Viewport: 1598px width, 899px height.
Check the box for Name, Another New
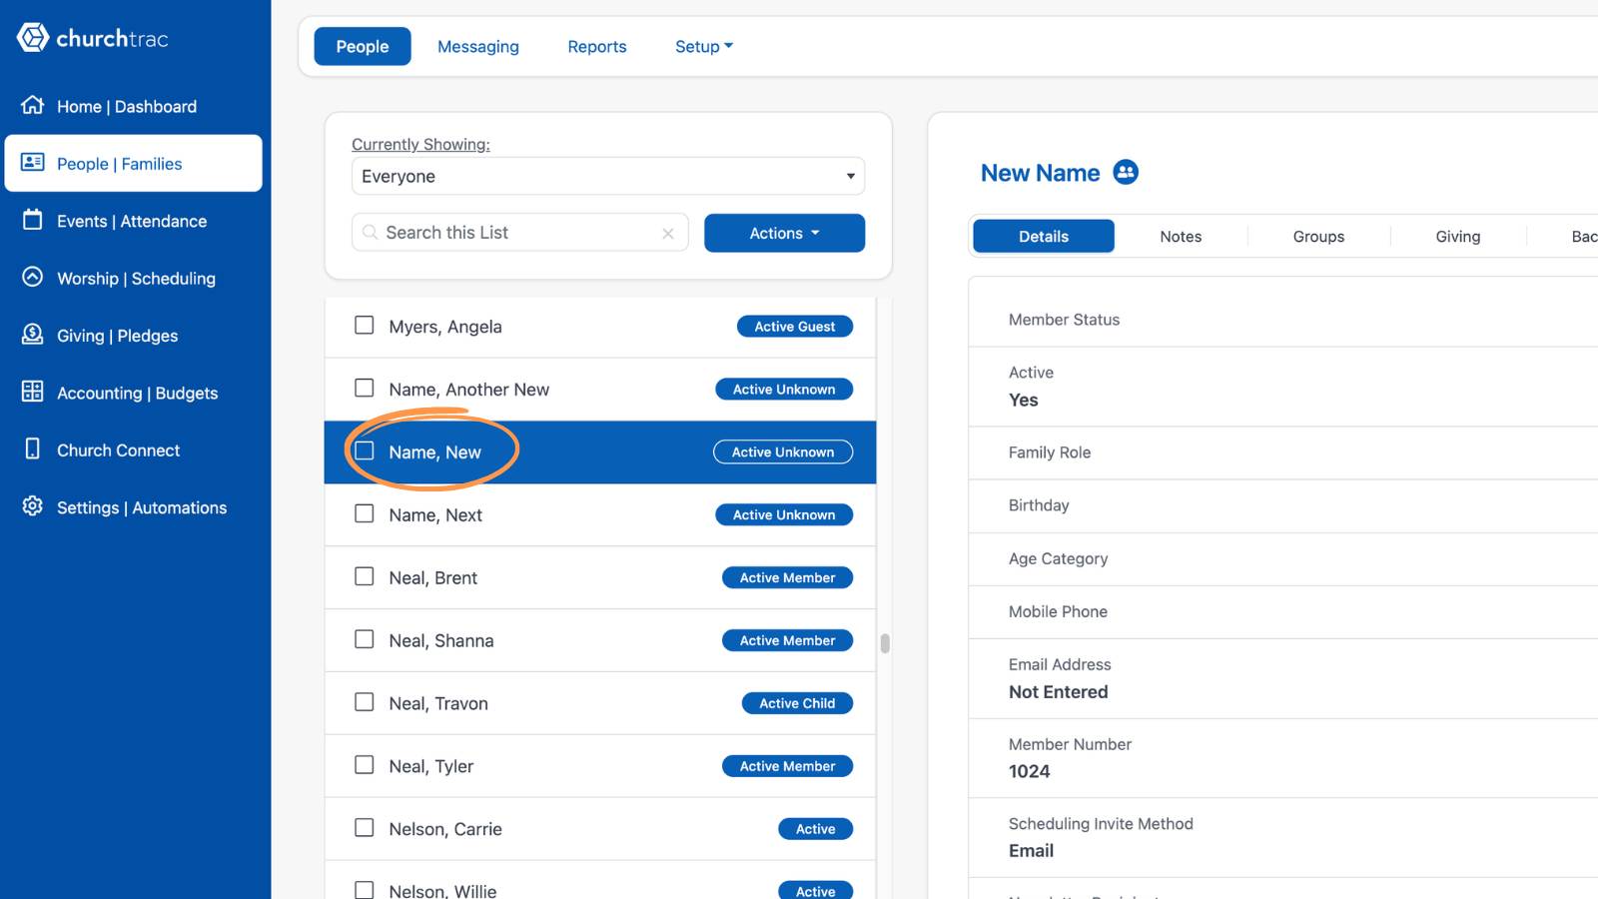pos(365,388)
